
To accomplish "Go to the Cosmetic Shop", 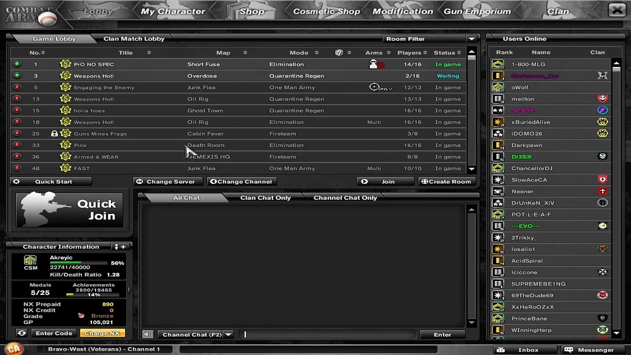I will coord(326,11).
